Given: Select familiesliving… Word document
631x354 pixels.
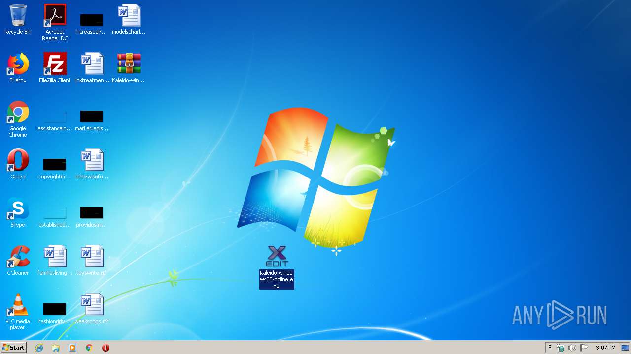Looking at the screenshot, I should (x=55, y=261).
